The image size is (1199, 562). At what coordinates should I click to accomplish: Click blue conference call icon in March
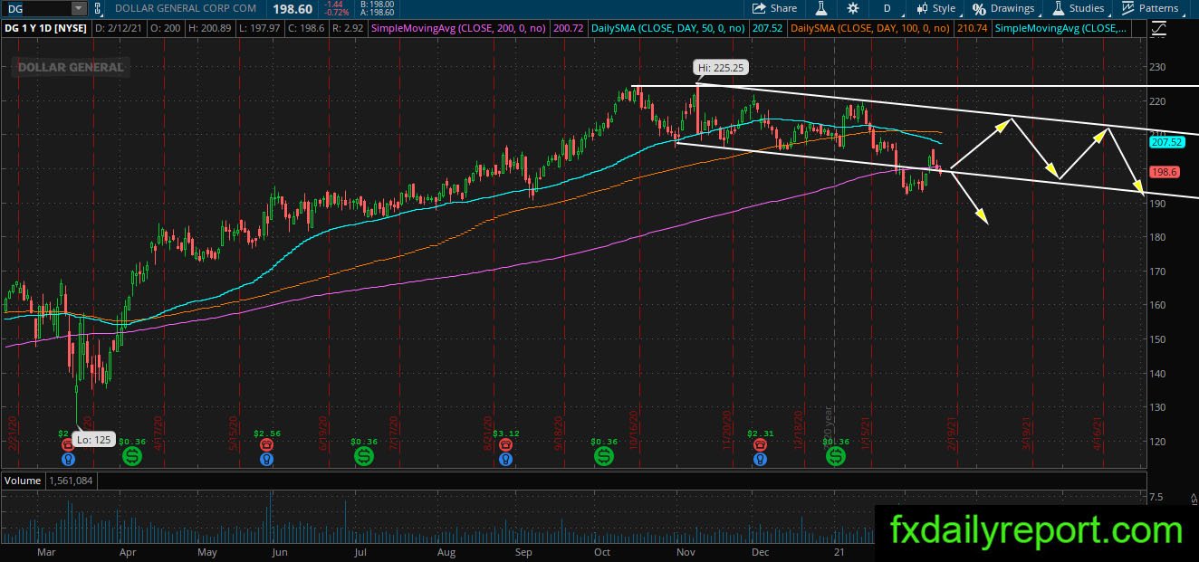click(67, 459)
